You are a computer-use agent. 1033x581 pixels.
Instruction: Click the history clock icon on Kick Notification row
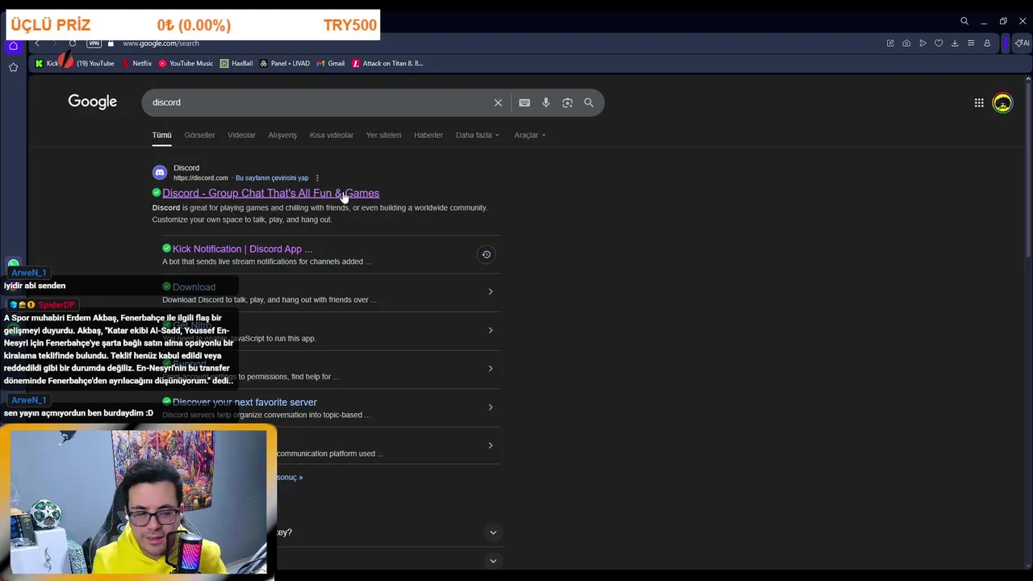(x=486, y=254)
